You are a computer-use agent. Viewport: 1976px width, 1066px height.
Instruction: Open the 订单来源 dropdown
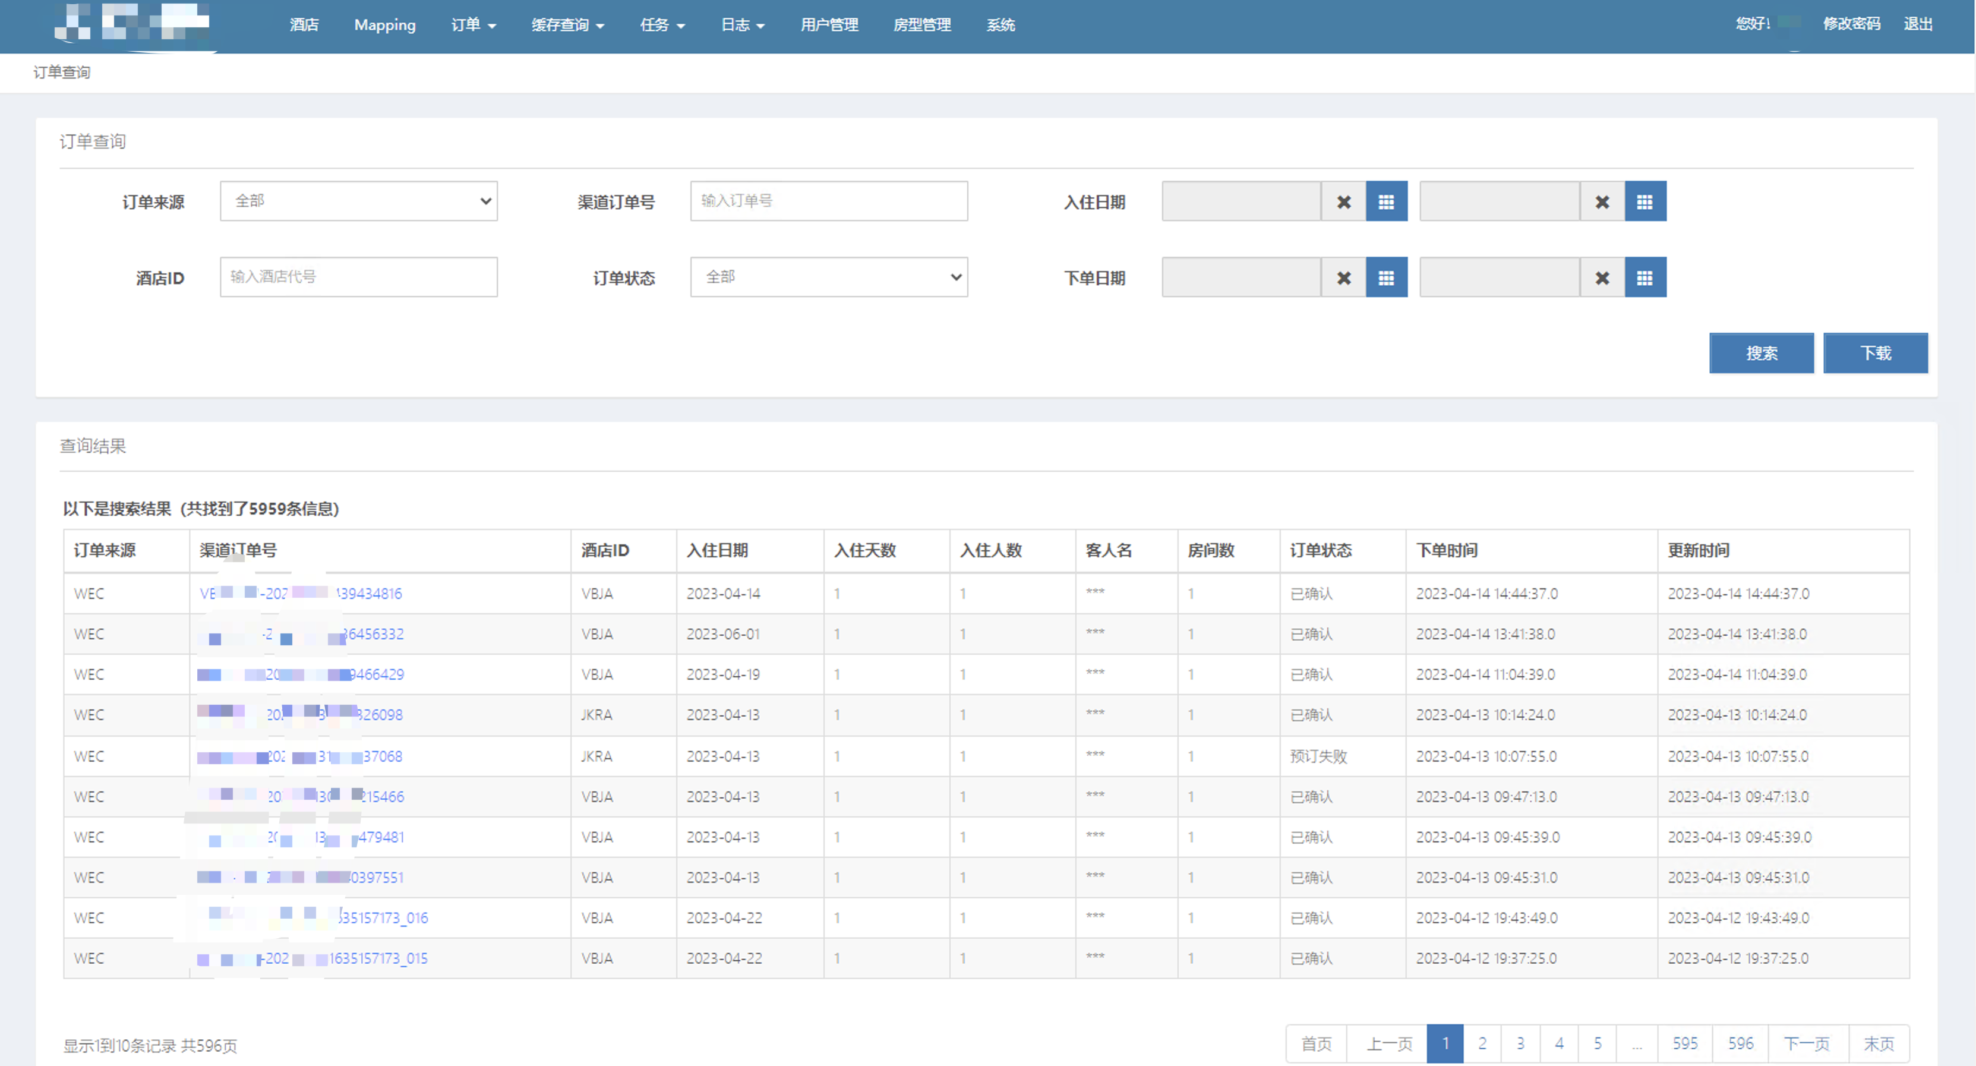click(x=358, y=201)
